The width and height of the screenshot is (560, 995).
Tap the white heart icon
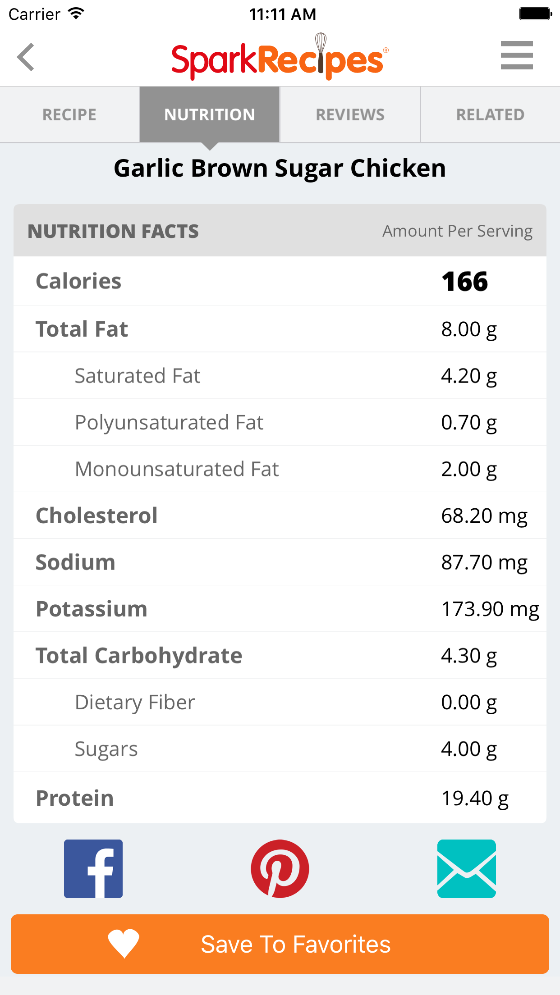coord(124,943)
